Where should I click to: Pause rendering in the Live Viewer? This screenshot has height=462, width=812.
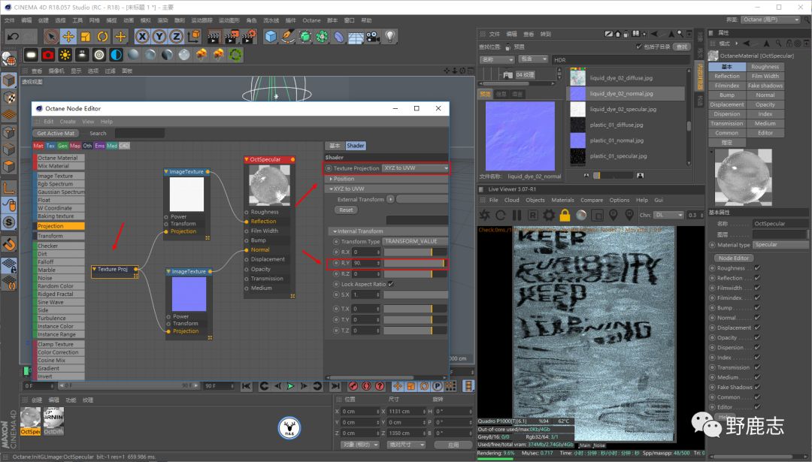coord(517,215)
